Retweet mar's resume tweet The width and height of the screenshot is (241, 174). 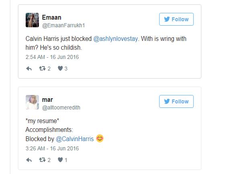[41, 160]
